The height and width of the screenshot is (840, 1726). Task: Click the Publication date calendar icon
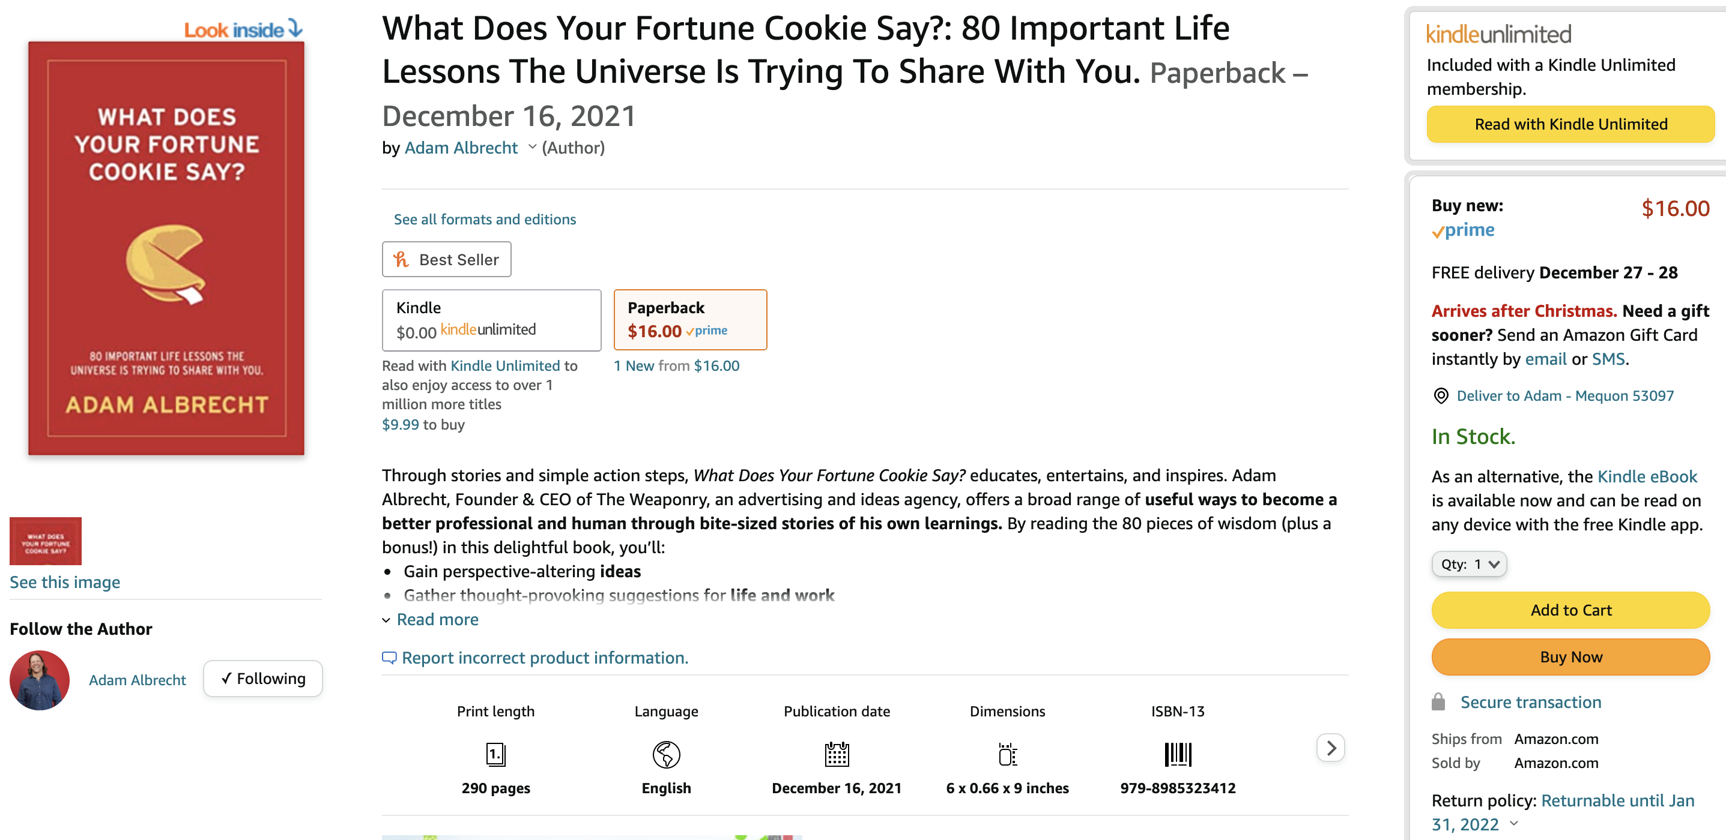pyautogui.click(x=836, y=754)
